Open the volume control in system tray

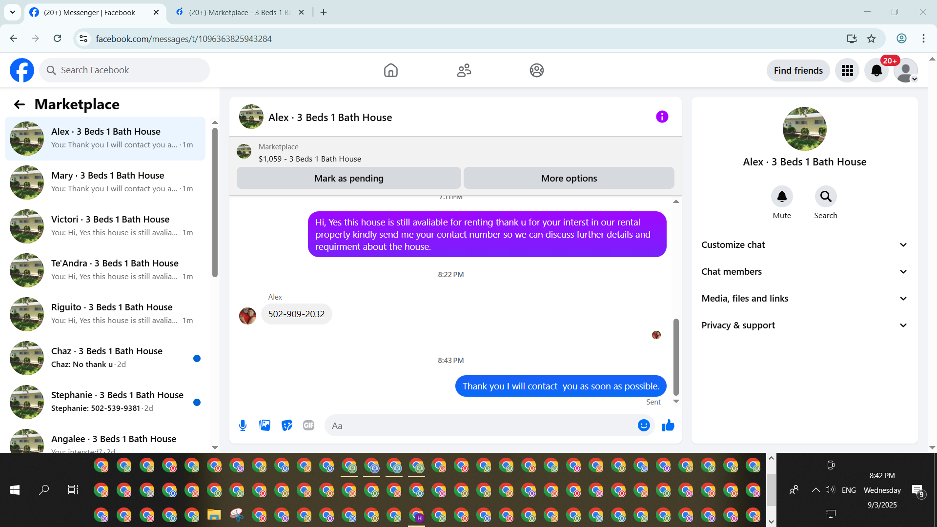pos(830,490)
